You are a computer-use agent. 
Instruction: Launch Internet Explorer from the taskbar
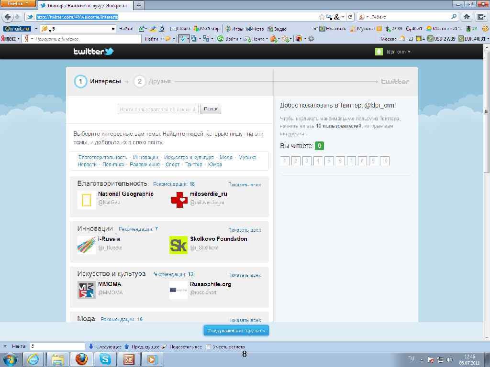click(33, 359)
